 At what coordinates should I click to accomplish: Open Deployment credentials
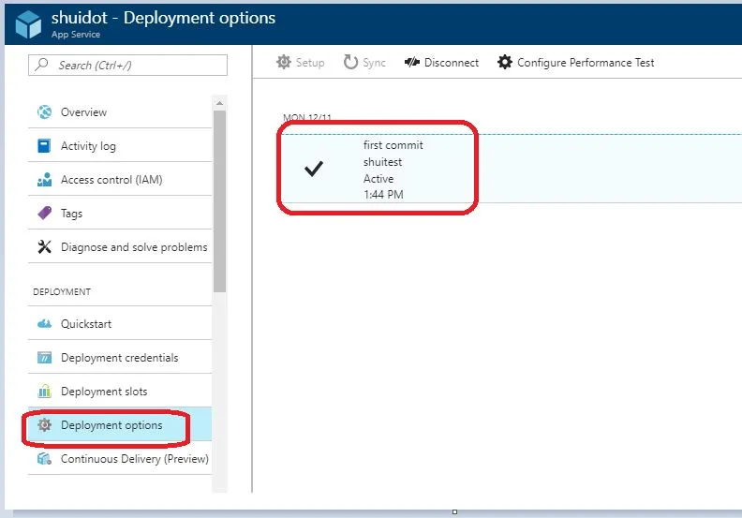[120, 358]
